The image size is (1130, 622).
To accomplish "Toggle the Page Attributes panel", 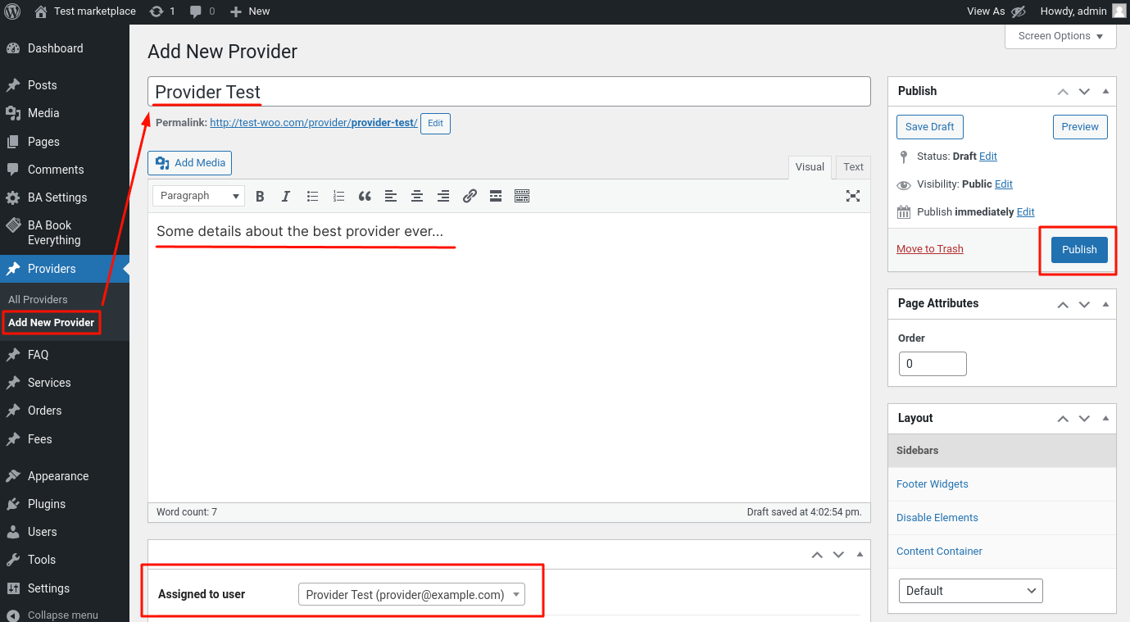I will pos(1105,303).
